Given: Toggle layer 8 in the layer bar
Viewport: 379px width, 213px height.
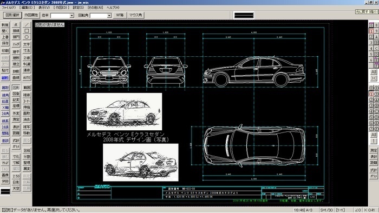Looking at the screenshot, I should tap(376, 25).
